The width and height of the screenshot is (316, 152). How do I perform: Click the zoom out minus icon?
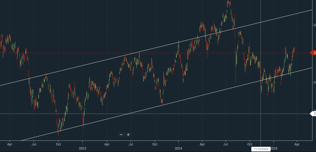121,134
